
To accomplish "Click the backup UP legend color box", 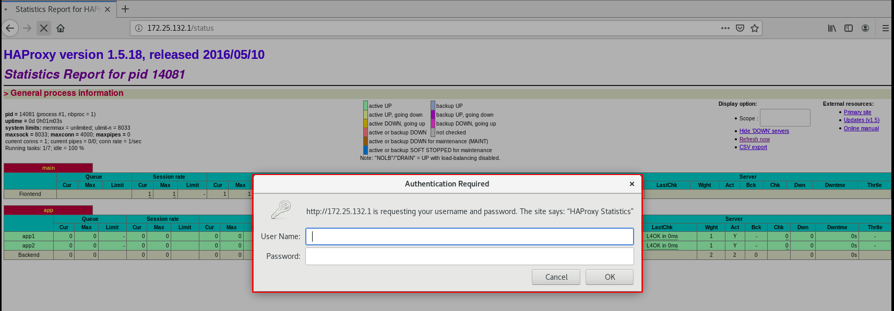I will coord(433,106).
